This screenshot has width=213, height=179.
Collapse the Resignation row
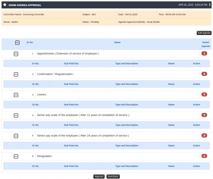coord(16,156)
